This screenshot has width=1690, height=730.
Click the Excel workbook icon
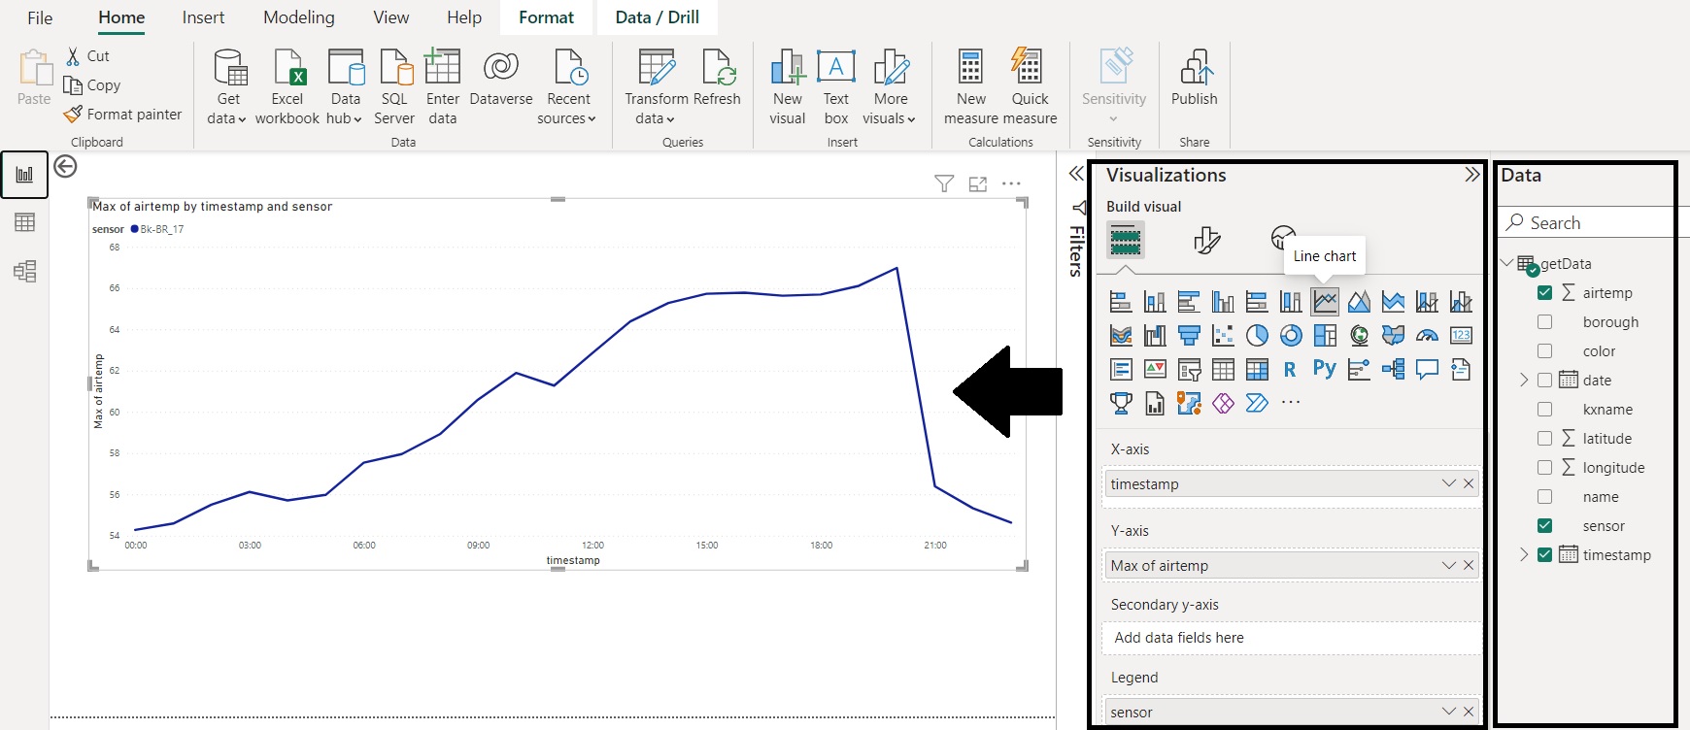[x=287, y=86]
